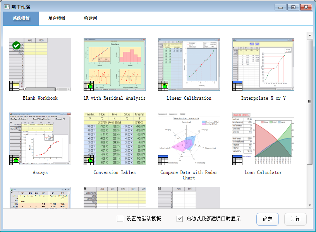316x232 pixels.
Task: Click the workbook icon in title bar
Action: (x=7, y=7)
